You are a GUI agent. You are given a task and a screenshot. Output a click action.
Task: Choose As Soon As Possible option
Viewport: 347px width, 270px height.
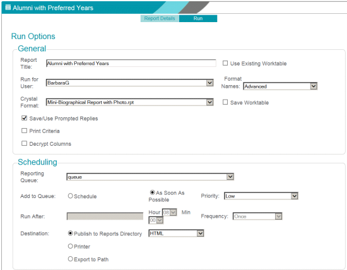click(152, 192)
